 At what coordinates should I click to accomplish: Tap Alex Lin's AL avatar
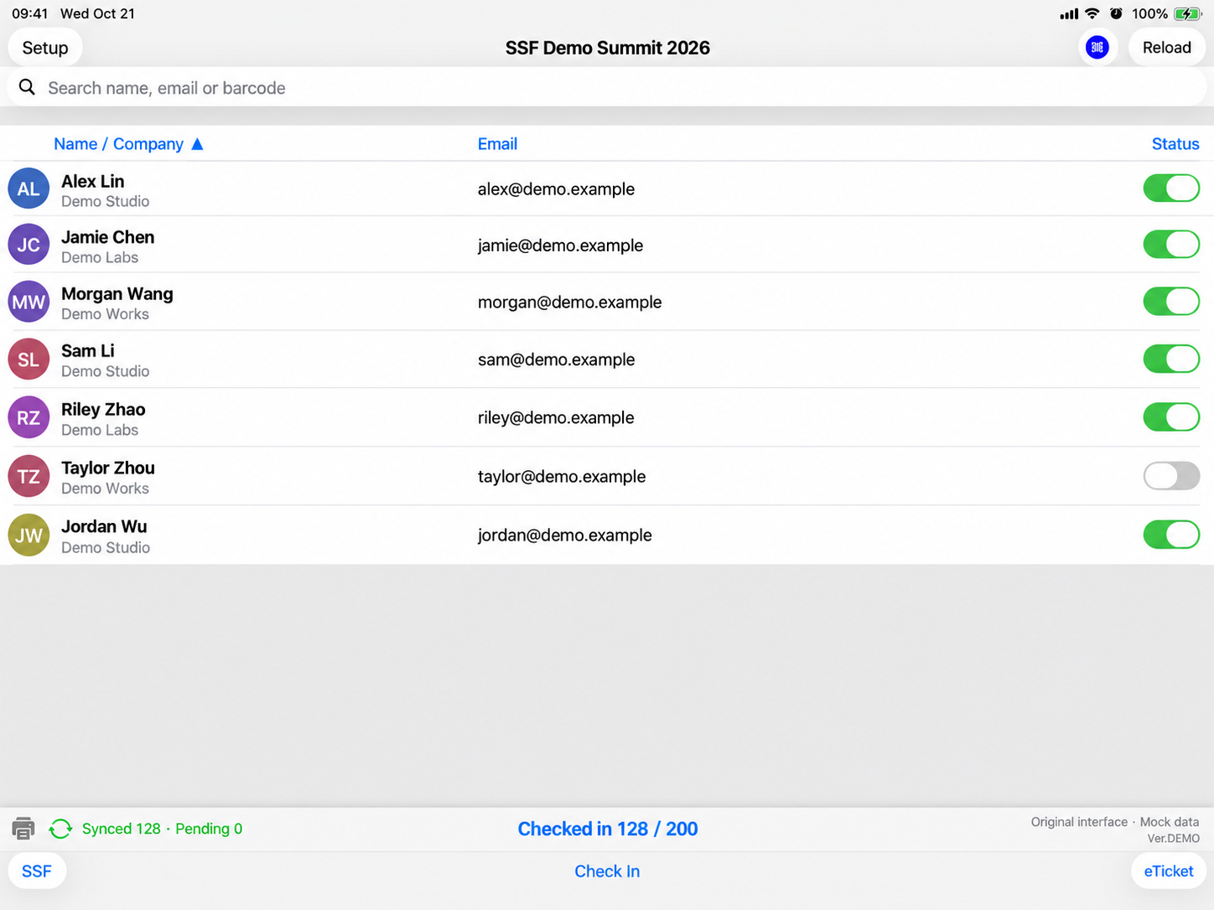[x=29, y=189]
